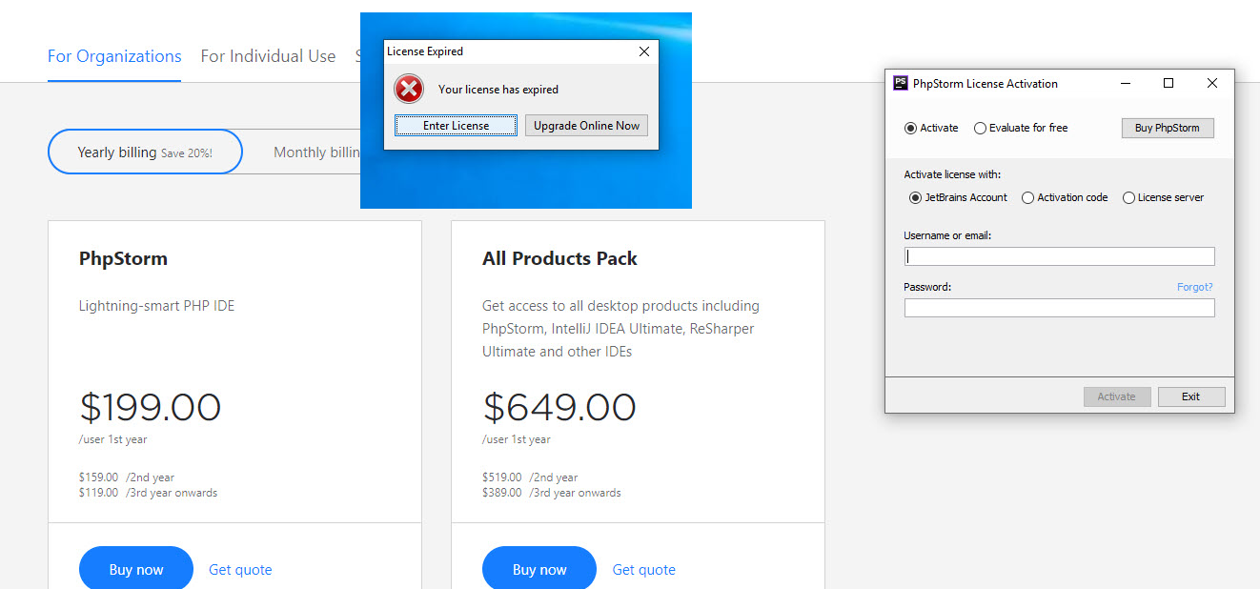Click Upgrade Online Now button

pos(586,125)
